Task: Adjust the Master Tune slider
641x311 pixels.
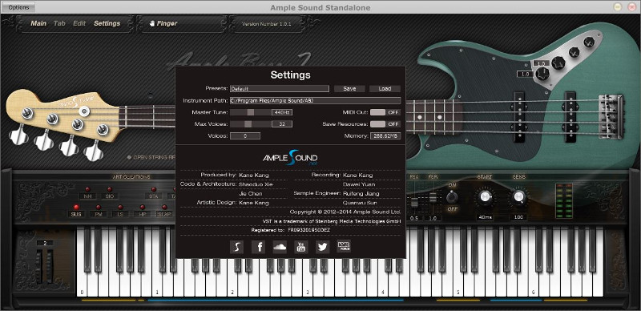Action: 251,112
